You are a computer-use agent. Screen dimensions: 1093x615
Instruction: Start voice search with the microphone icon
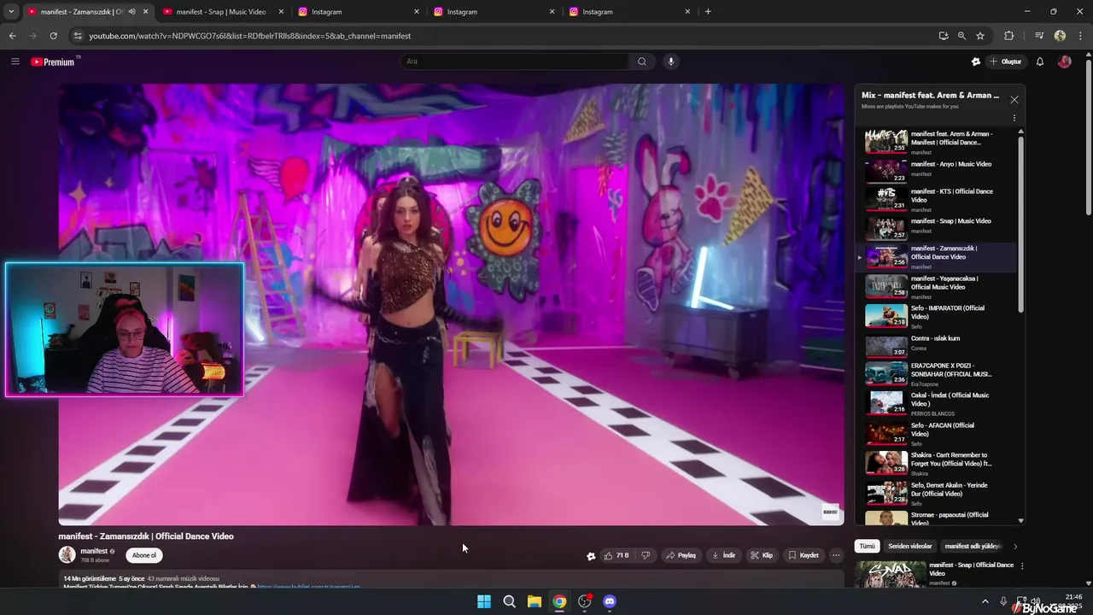click(x=671, y=61)
